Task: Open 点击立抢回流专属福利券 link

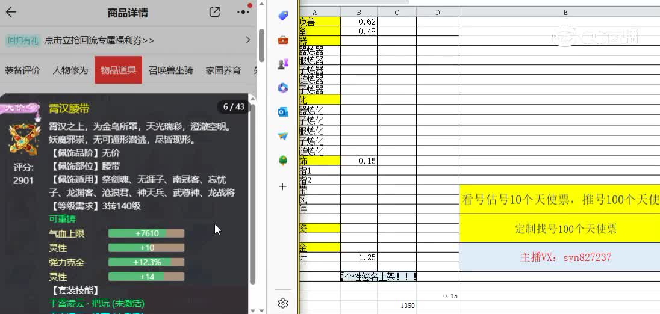Action: tap(99, 40)
